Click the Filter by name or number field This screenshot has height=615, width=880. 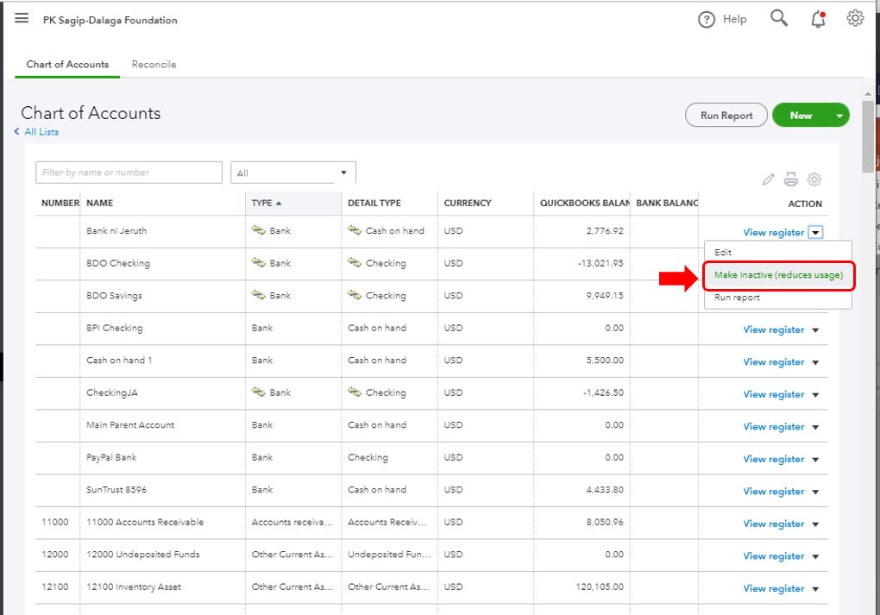pyautogui.click(x=129, y=173)
